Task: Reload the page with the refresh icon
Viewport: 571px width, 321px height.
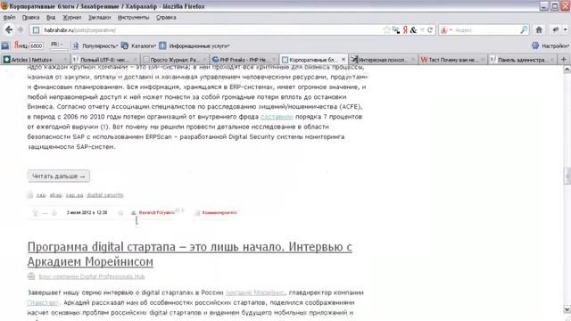Action: [430, 30]
